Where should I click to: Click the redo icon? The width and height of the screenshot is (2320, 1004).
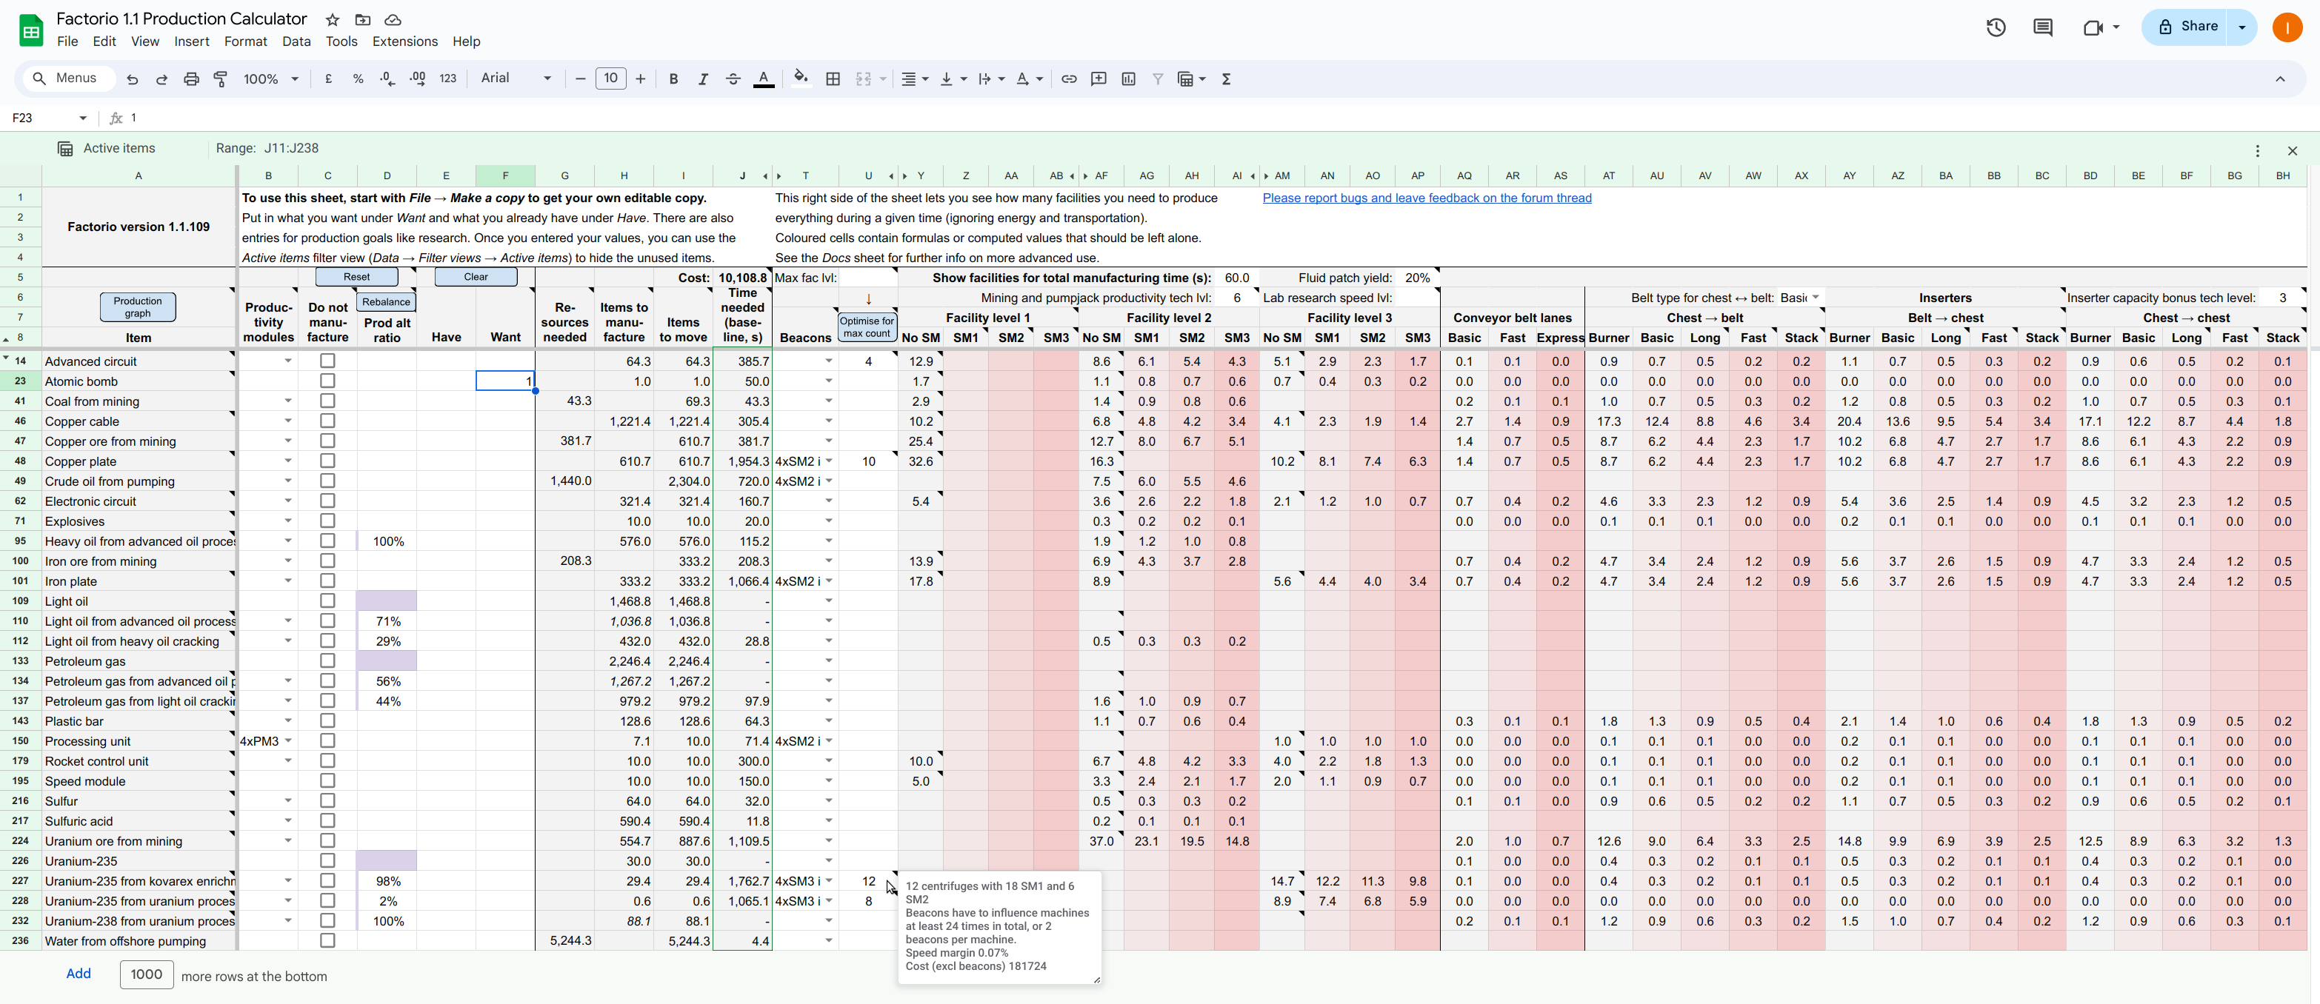pos(162,79)
